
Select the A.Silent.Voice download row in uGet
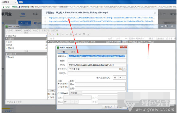(x=112, y=42)
